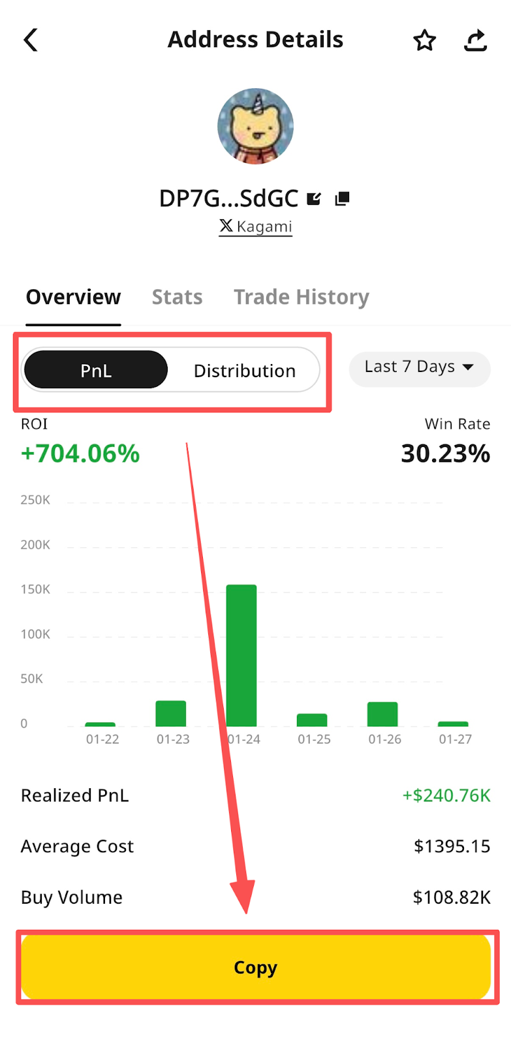Image resolution: width=511 pixels, height=1044 pixels.
Task: Copy the wallet address via copy icon
Action: click(x=342, y=198)
